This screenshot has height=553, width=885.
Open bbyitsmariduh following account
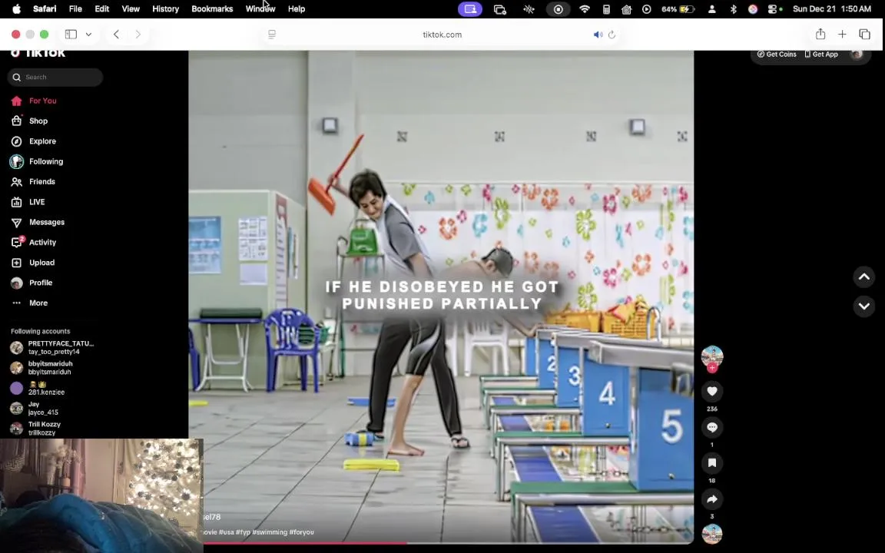click(x=41, y=368)
